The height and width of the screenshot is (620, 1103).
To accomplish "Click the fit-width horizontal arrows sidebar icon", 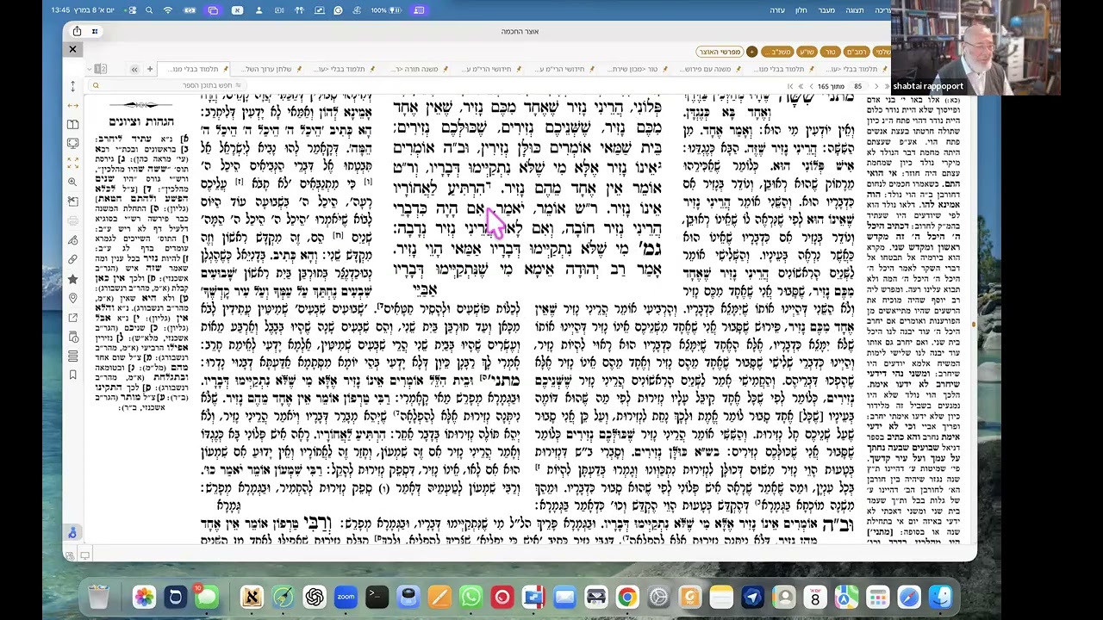I will (72, 105).
